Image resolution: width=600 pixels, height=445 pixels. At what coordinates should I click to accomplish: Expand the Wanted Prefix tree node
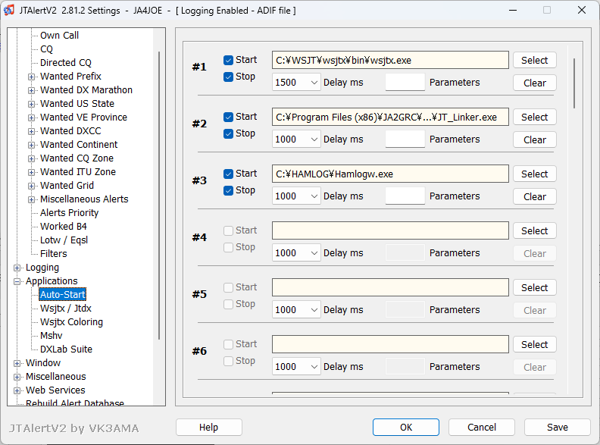pos(32,77)
